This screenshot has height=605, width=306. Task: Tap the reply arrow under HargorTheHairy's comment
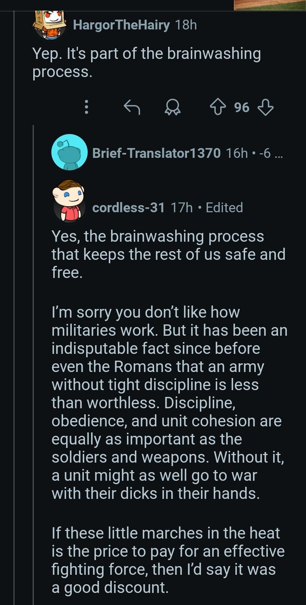pyautogui.click(x=132, y=108)
